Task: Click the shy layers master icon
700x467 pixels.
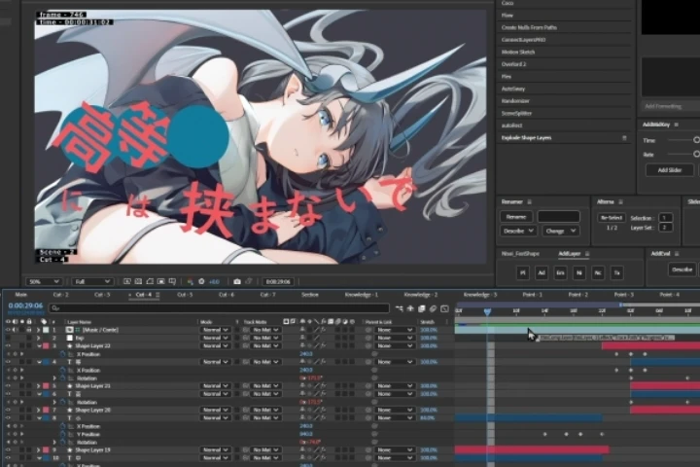Action: (x=410, y=308)
